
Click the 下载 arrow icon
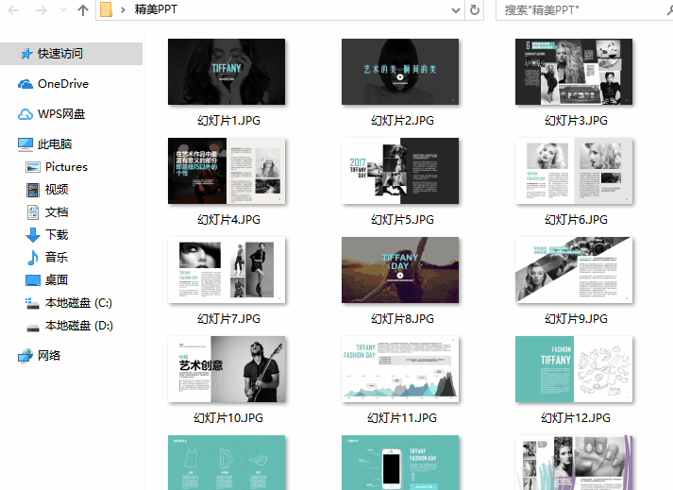[33, 235]
